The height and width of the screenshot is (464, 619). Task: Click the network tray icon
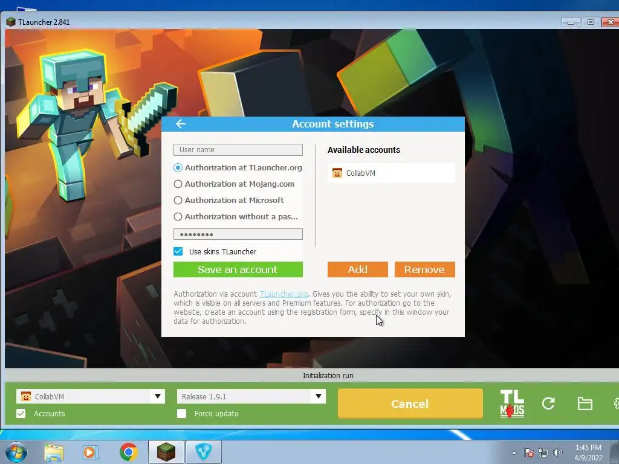pos(543,453)
